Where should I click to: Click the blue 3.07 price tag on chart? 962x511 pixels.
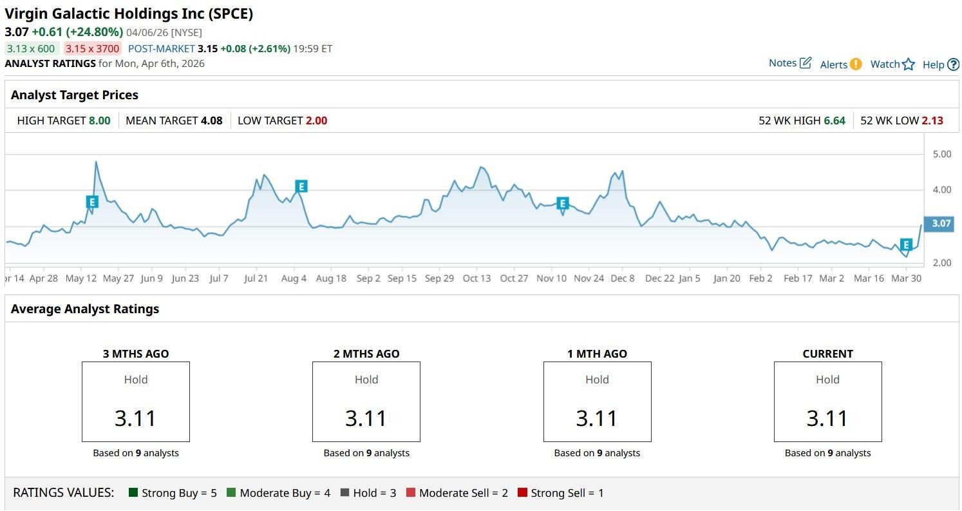click(x=939, y=224)
